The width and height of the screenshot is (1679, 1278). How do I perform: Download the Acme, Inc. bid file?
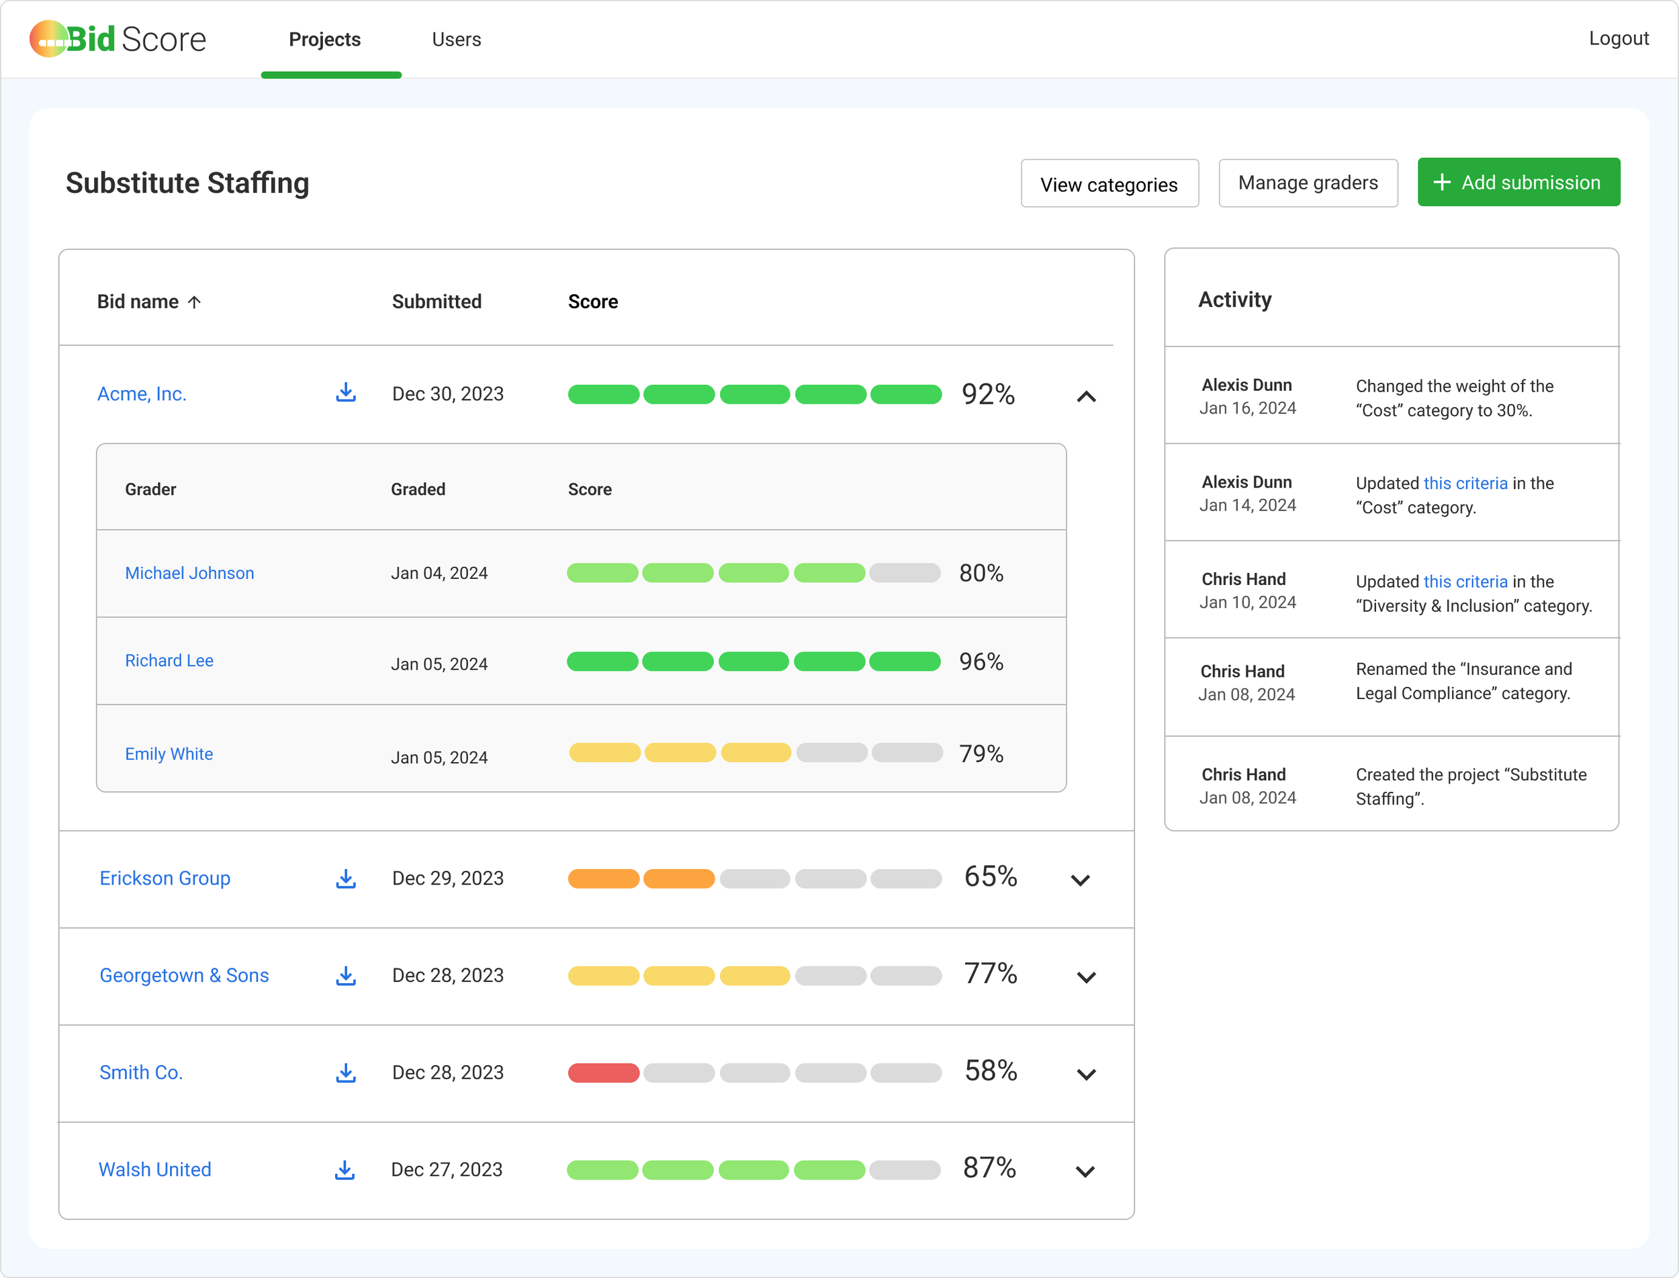[x=346, y=392]
